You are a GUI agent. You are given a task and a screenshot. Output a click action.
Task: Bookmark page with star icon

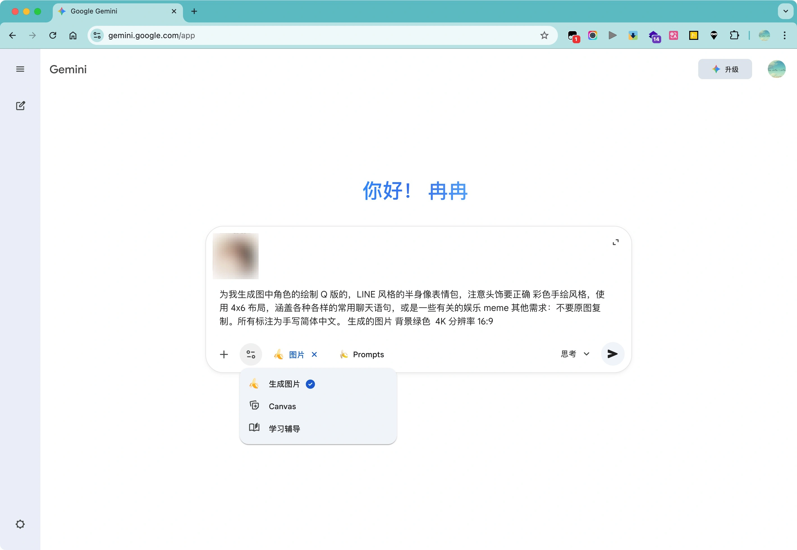tap(544, 35)
